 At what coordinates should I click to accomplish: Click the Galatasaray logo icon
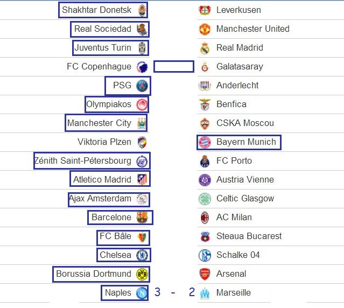click(205, 67)
